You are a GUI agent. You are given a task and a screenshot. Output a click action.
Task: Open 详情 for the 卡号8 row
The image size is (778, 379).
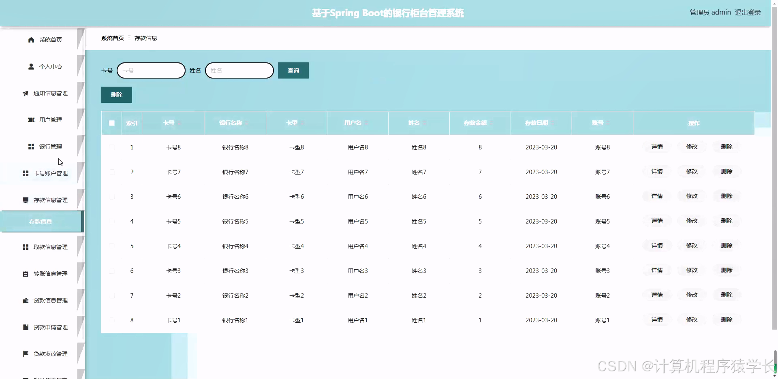(x=657, y=147)
